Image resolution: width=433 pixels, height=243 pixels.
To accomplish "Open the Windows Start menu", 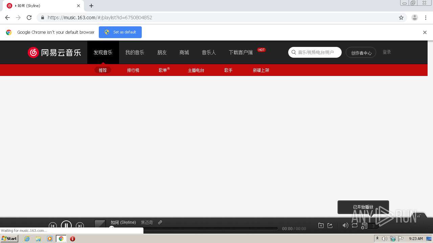I will click(x=9, y=239).
